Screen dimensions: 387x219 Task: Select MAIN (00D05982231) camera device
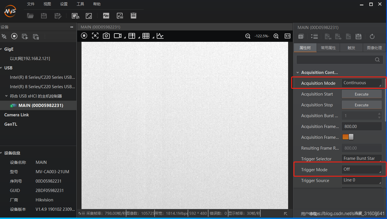pyautogui.click(x=38, y=106)
